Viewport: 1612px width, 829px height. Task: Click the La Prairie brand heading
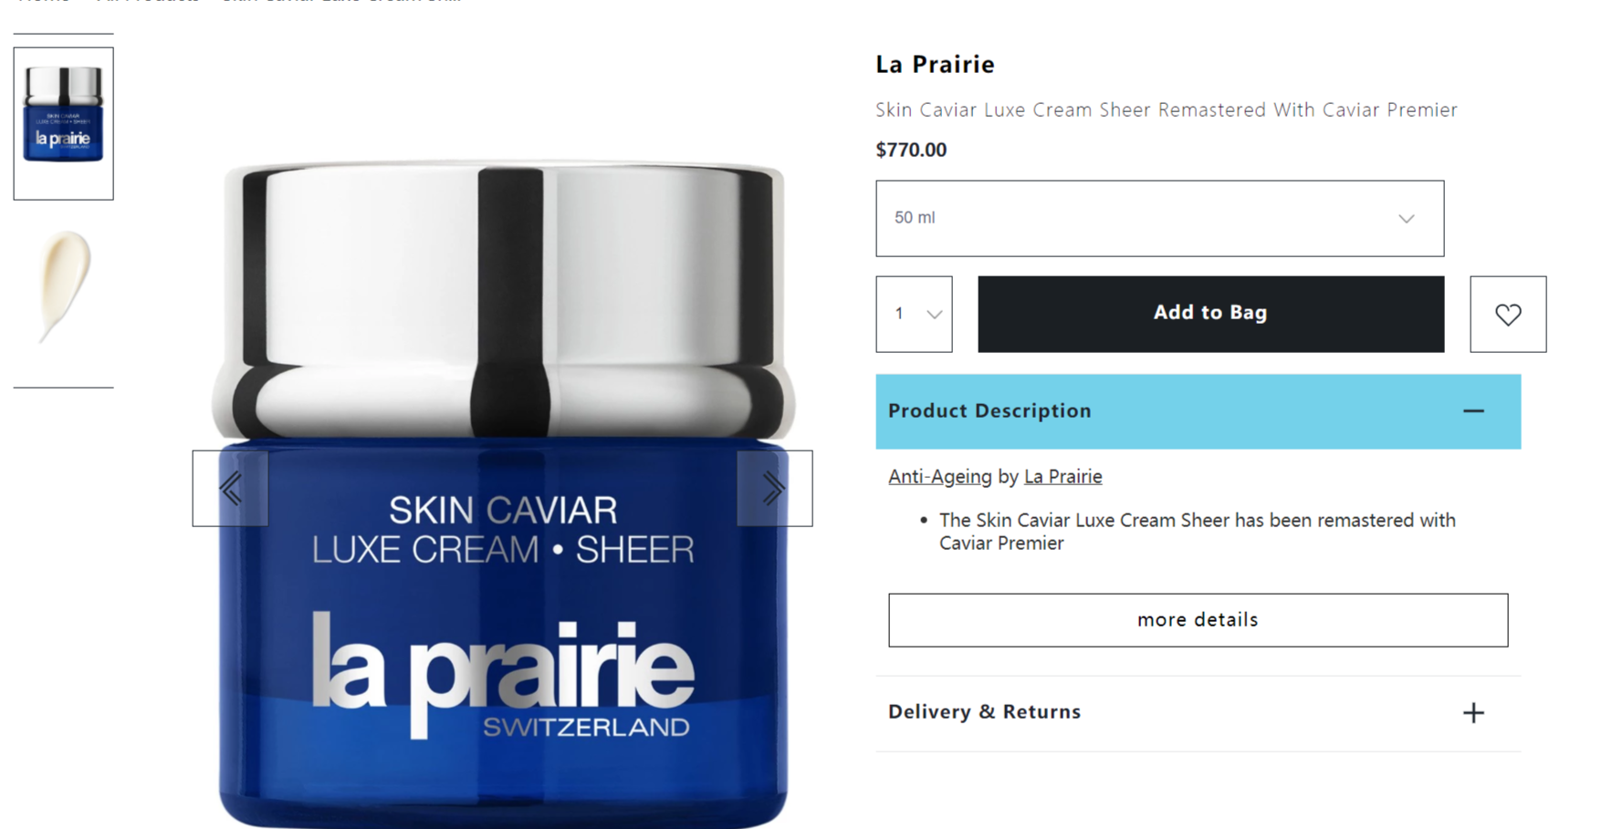(935, 64)
